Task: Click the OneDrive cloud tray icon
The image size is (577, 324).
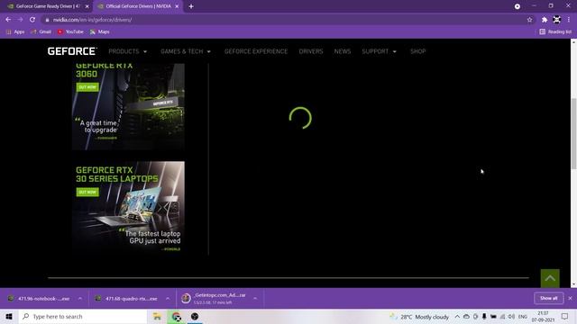Action: pyautogui.click(x=466, y=317)
